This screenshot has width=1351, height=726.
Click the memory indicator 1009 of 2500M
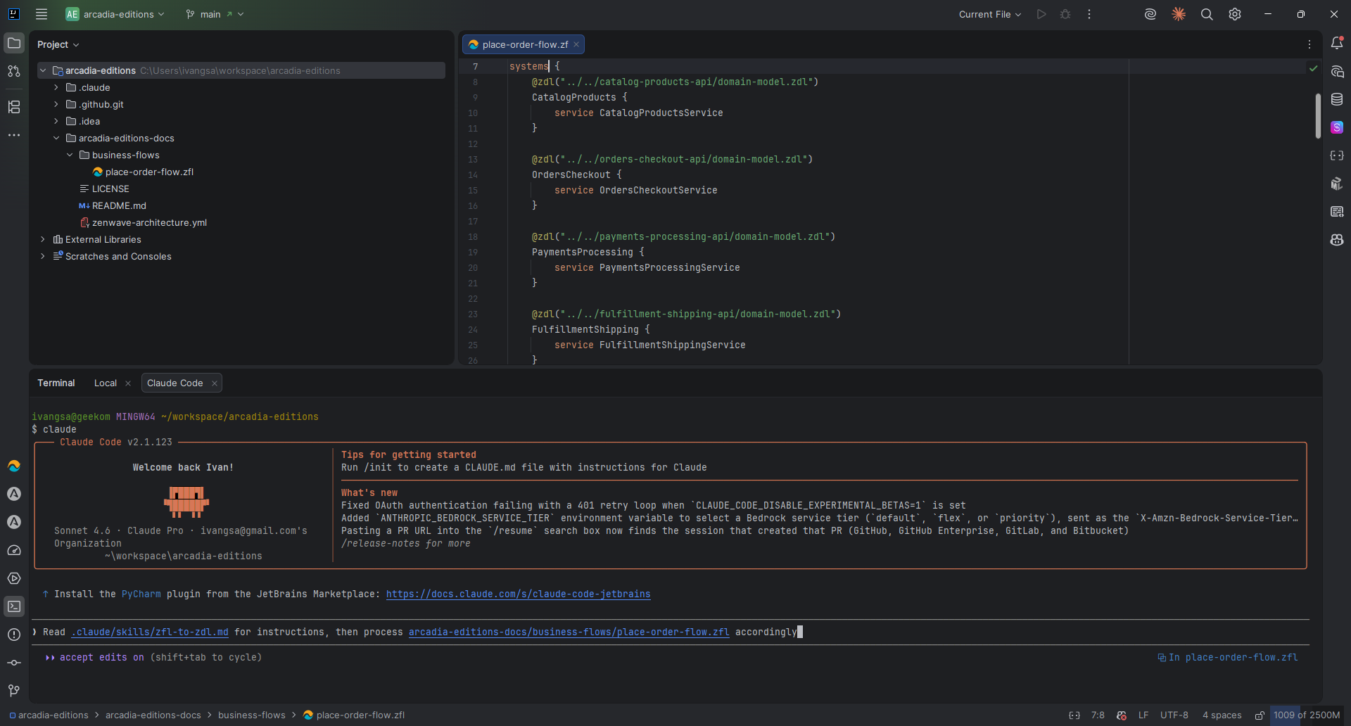(1307, 715)
